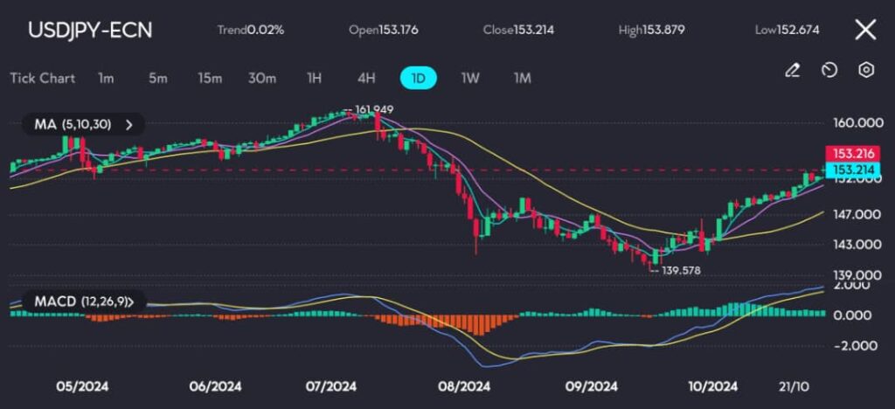The height and width of the screenshot is (409, 895).
Task: Select the 5m timeframe
Action: click(158, 78)
